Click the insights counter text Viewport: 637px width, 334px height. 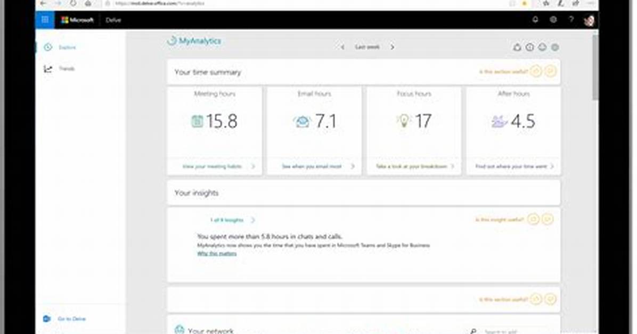227,220
